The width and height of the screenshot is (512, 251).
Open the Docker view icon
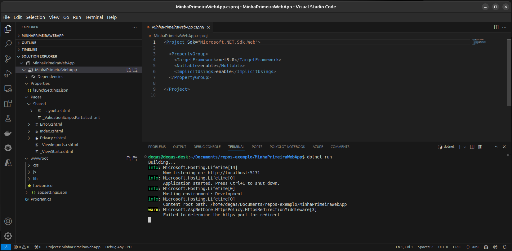coord(8,133)
